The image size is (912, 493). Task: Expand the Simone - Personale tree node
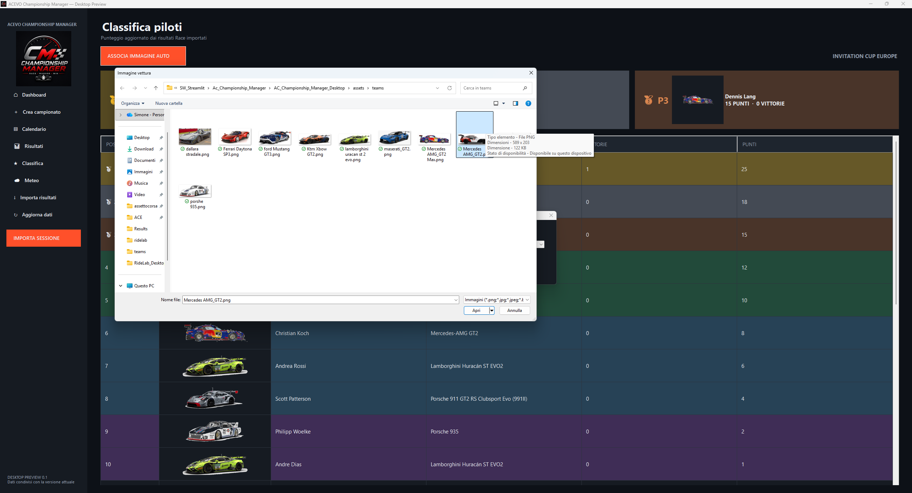click(121, 115)
